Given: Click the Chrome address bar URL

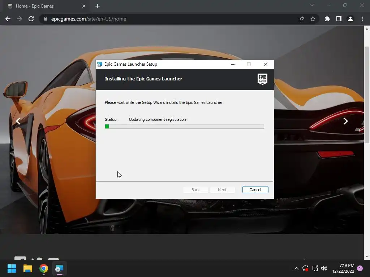Looking at the screenshot, I should pos(89,19).
